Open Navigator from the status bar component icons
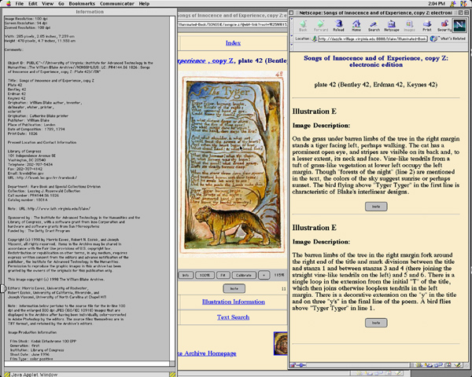This screenshot has width=472, height=377. tap(419, 365)
